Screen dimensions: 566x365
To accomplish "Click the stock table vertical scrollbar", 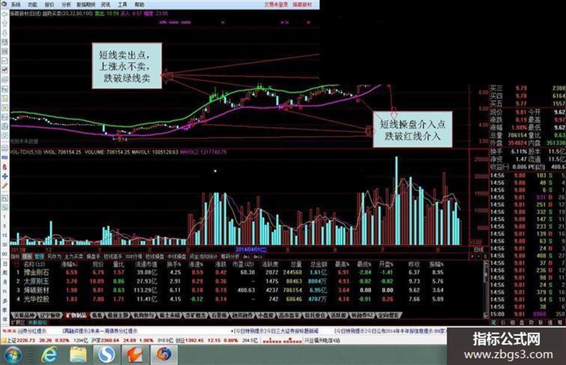I will click(486, 288).
